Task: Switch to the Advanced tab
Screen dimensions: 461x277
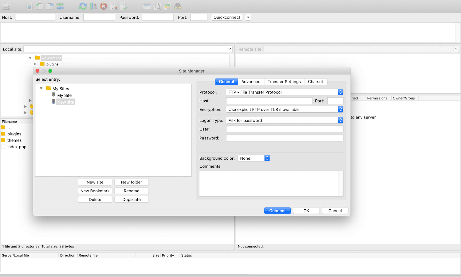Action: point(251,82)
